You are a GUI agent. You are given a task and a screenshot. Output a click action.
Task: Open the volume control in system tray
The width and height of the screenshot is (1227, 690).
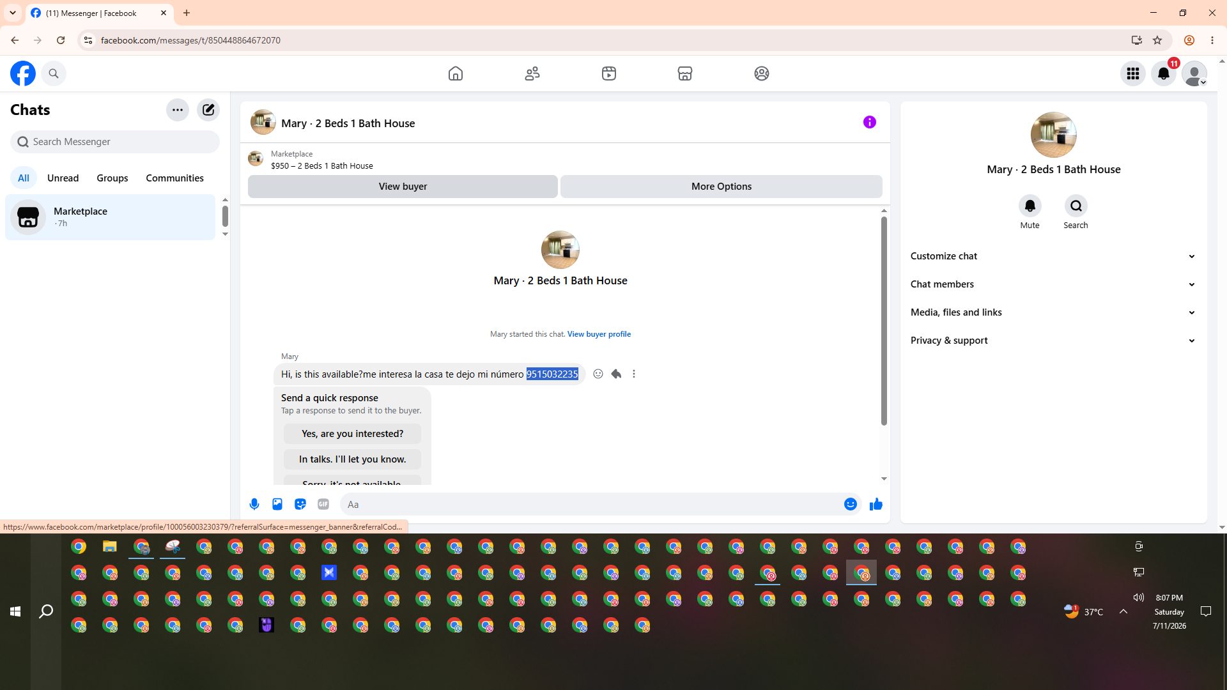(x=1139, y=597)
